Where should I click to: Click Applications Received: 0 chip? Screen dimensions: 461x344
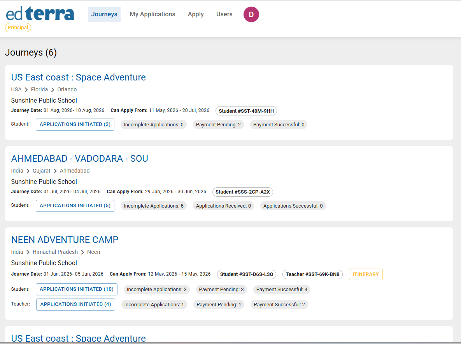(x=223, y=206)
